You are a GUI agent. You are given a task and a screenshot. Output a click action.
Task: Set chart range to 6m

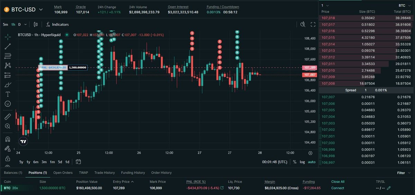click(36, 162)
